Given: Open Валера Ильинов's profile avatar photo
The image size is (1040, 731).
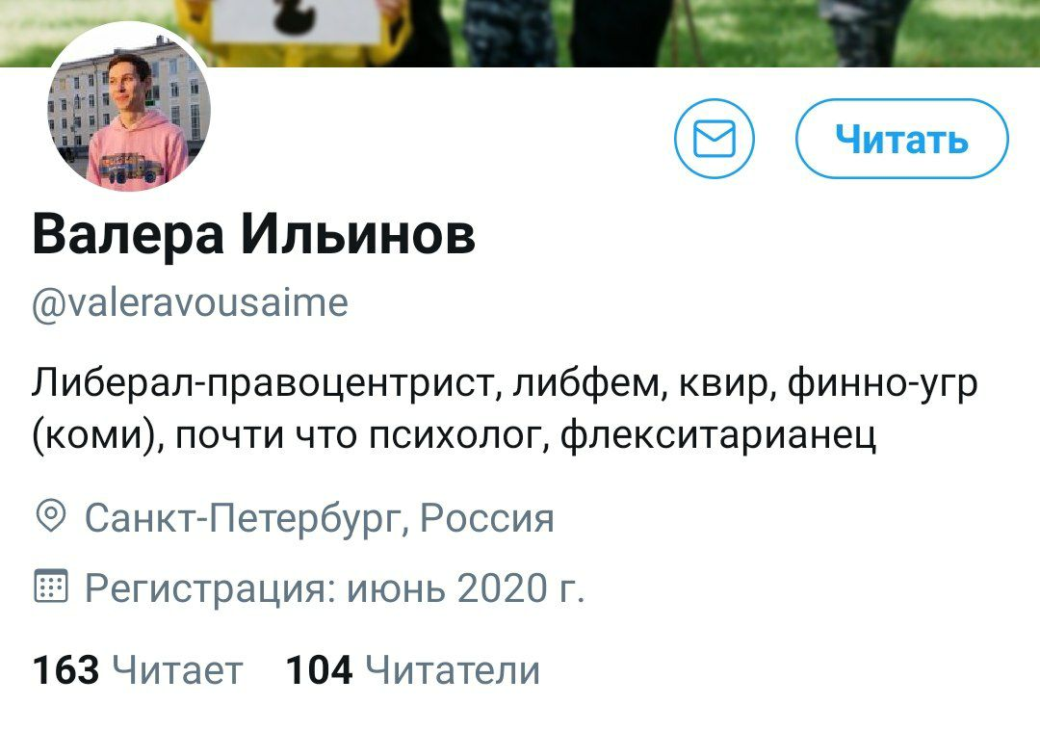Looking at the screenshot, I should pyautogui.click(x=129, y=110).
